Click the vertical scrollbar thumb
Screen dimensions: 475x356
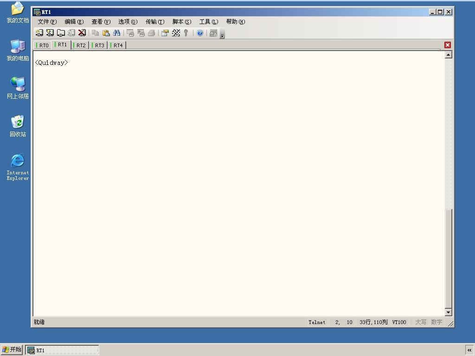pyautogui.click(x=449, y=258)
